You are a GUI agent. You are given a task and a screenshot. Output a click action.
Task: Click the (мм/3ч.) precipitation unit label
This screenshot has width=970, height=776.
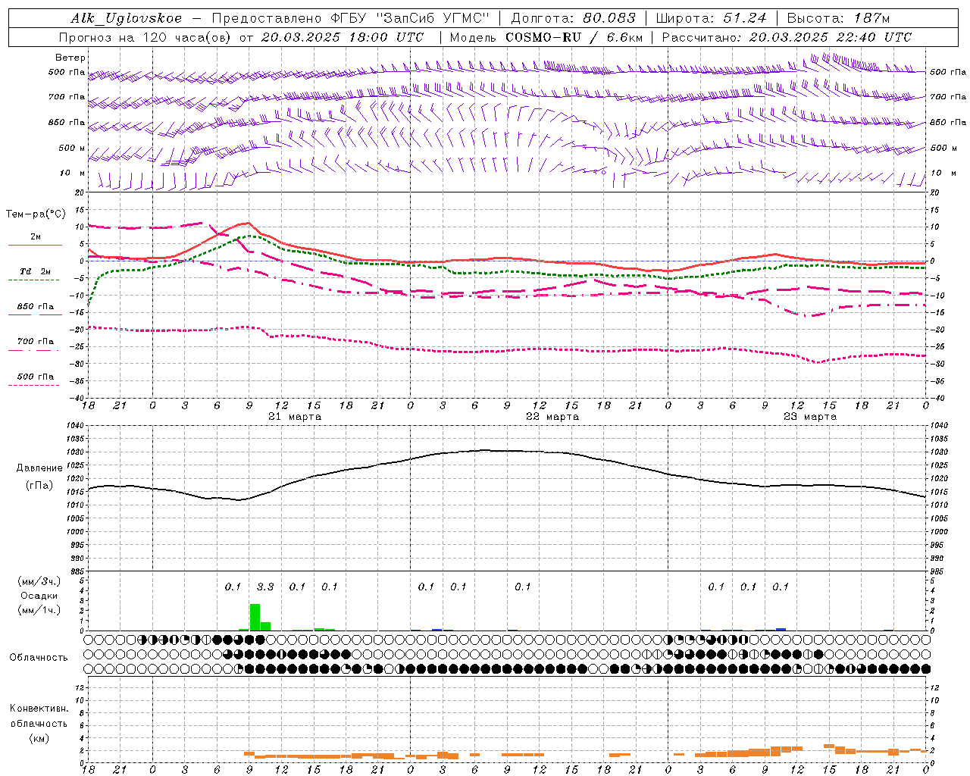pos(39,582)
